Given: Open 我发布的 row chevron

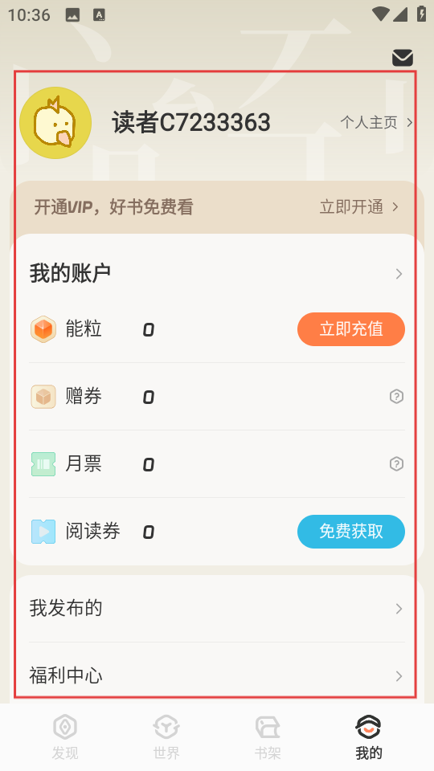Looking at the screenshot, I should [399, 609].
